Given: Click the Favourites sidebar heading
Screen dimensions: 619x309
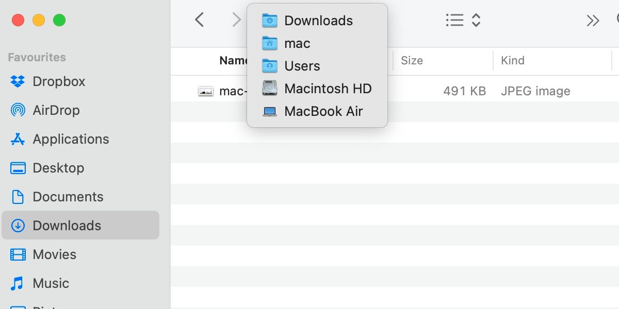Looking at the screenshot, I should click(37, 57).
